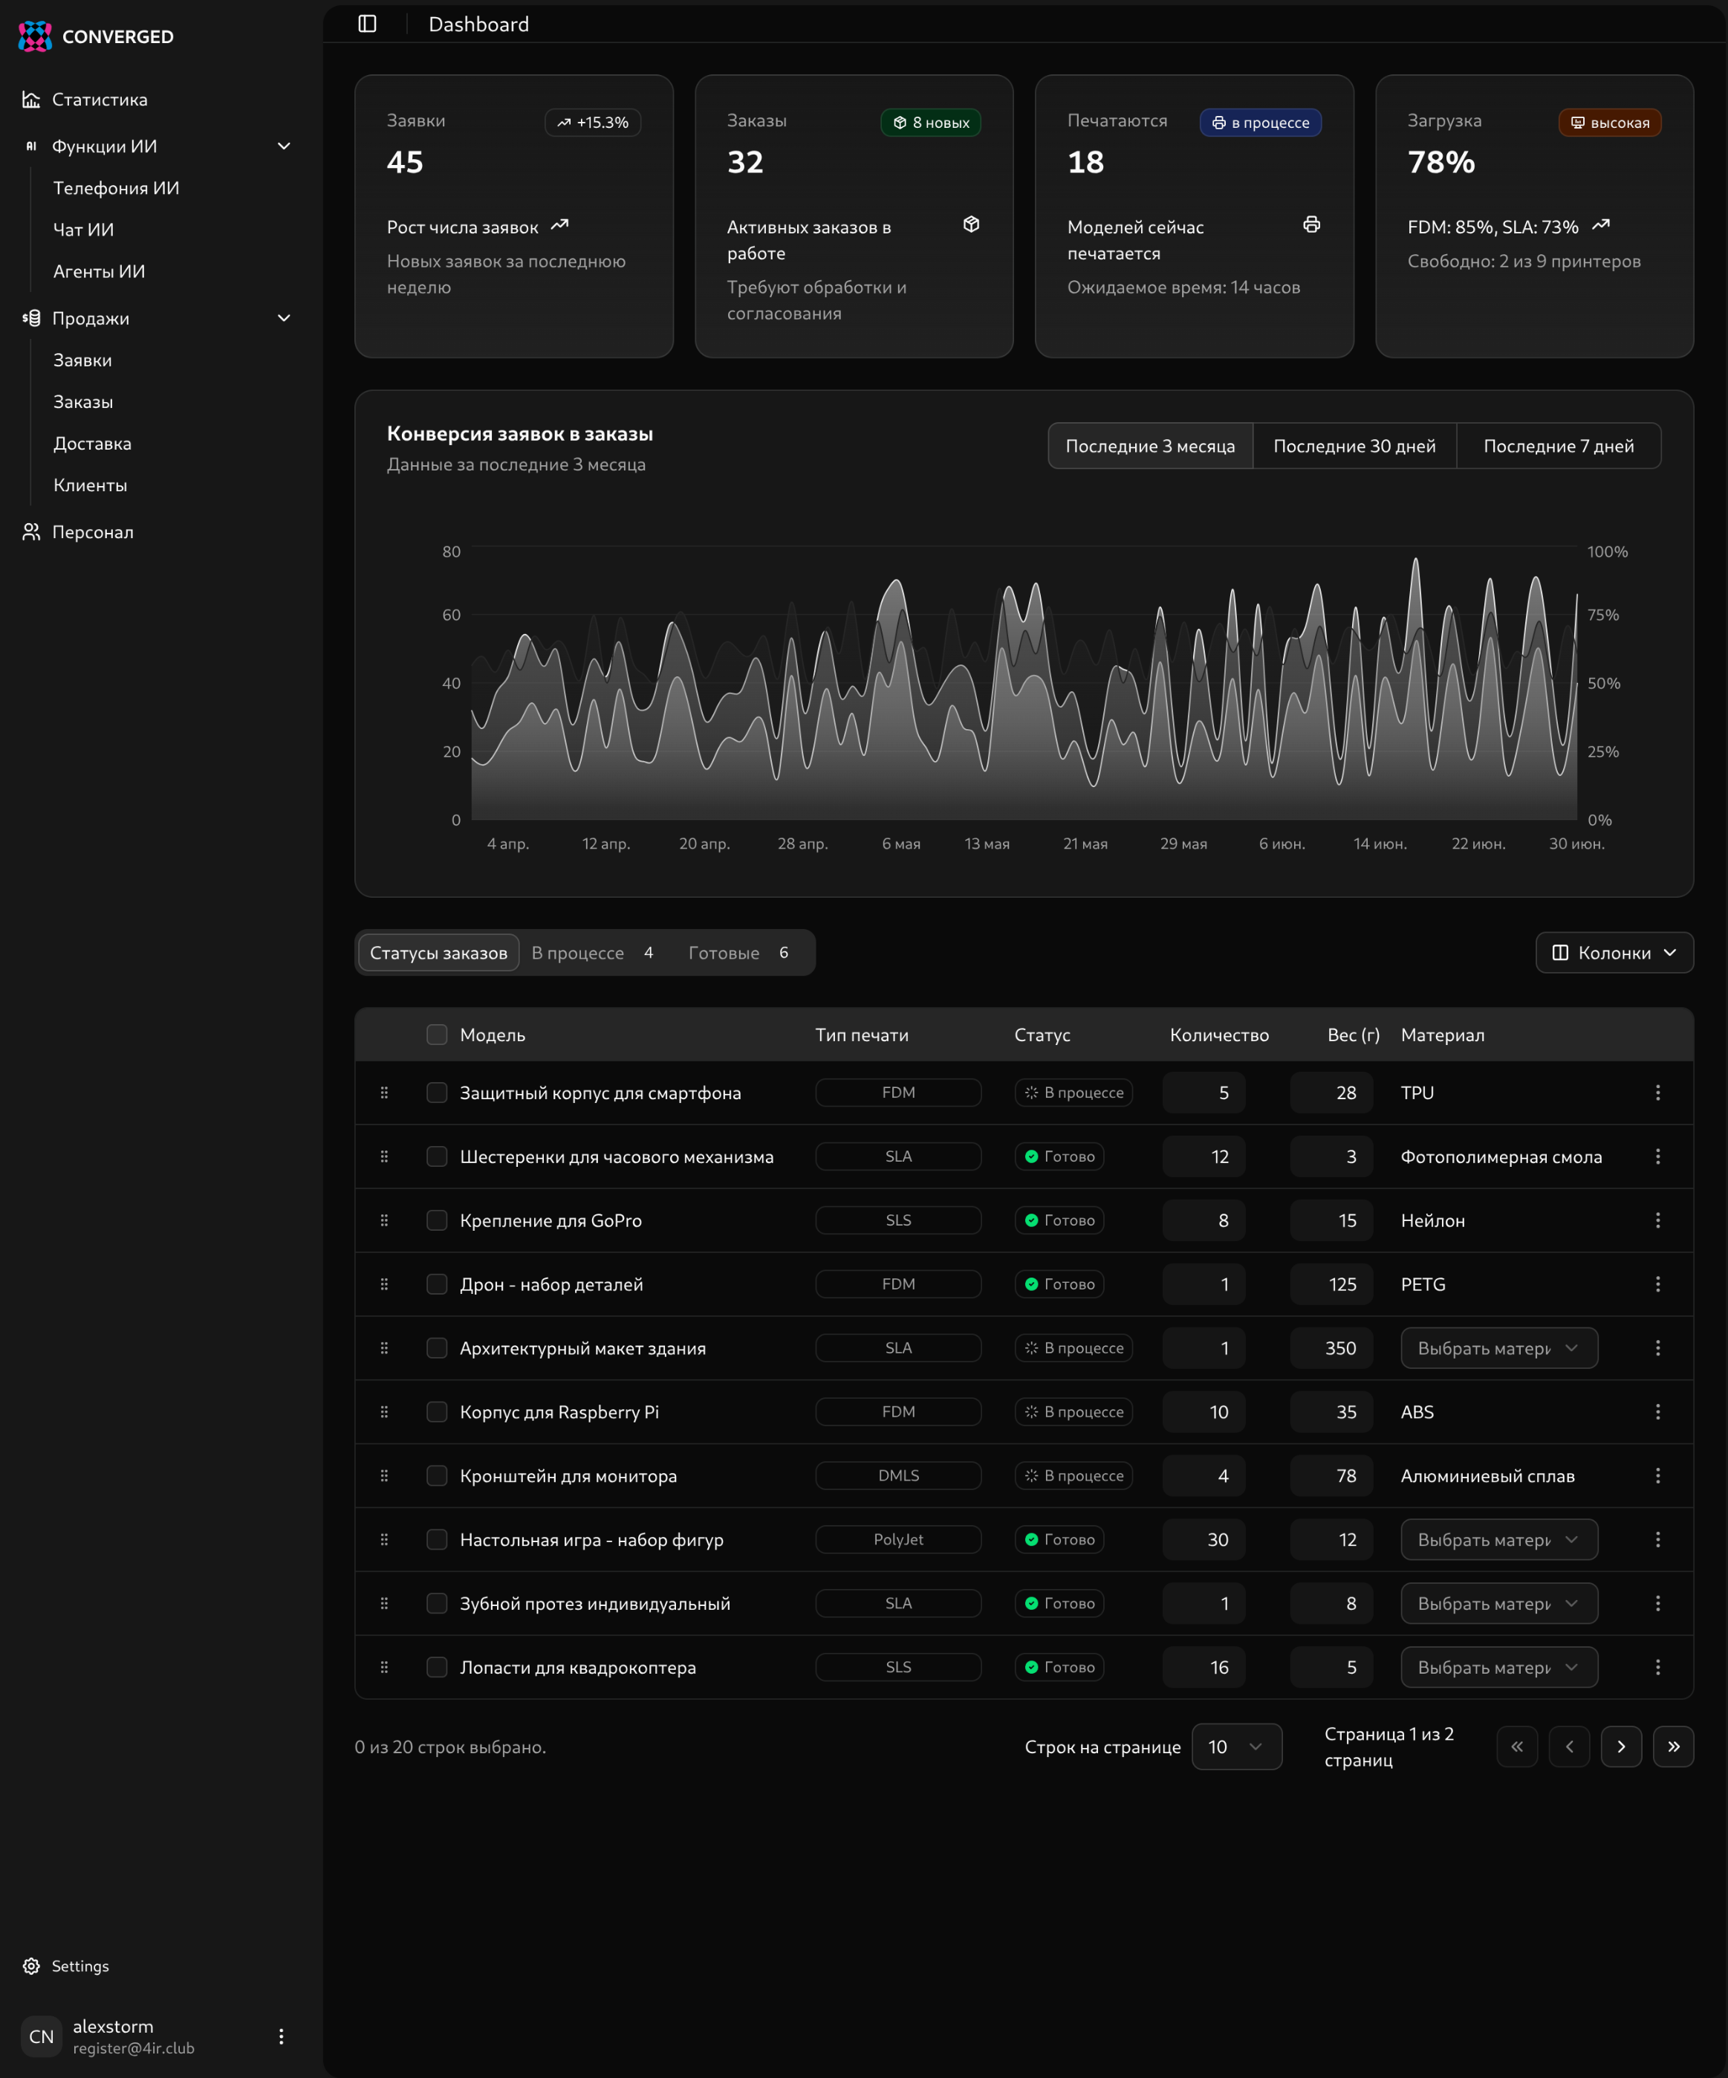This screenshot has height=2078, width=1728.
Task: Open row actions for Дрон - набор деталей
Action: [1657, 1284]
